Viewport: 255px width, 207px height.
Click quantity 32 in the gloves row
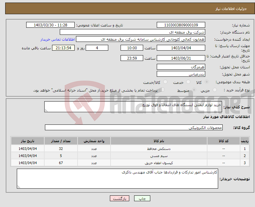point(61,149)
